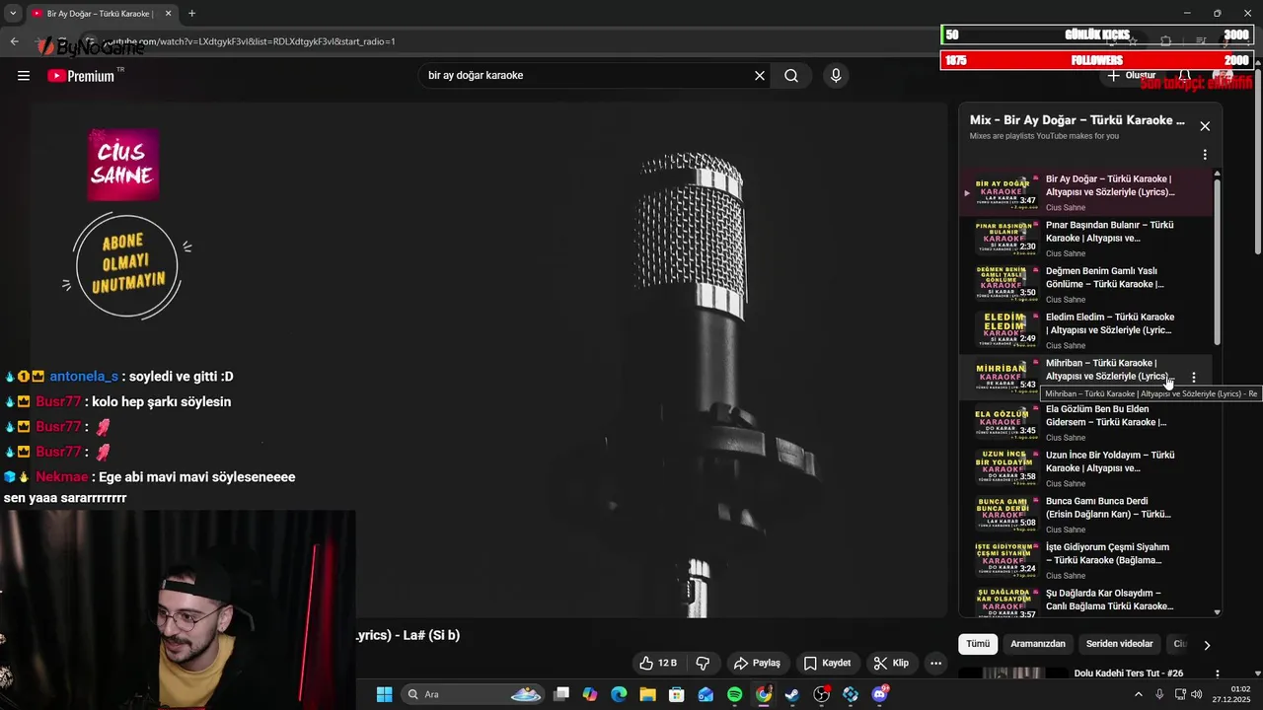This screenshot has height=710, width=1263.
Task: Clear the search text with X
Action: [760, 76]
